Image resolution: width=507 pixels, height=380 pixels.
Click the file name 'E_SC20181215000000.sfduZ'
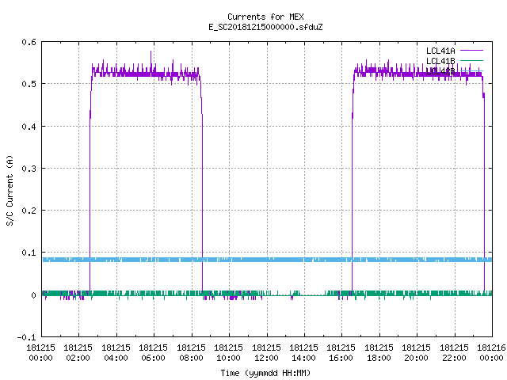click(265, 27)
